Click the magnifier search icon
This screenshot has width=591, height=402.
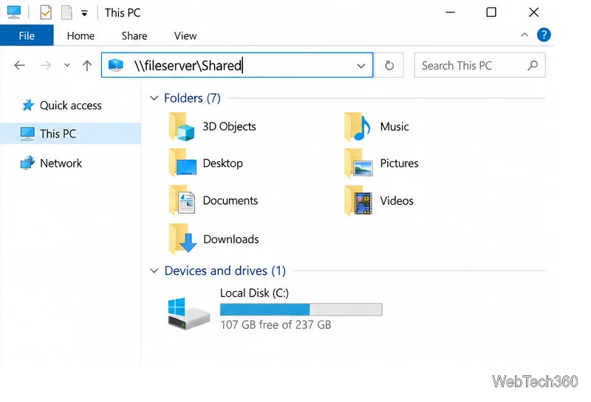click(x=533, y=65)
